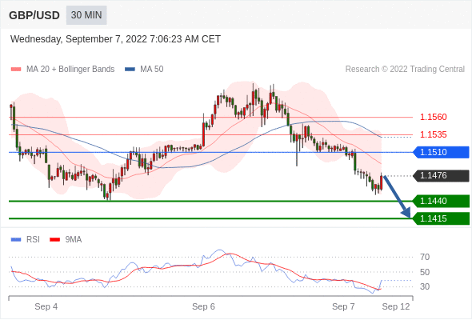Click the blue RSI legend swatch

click(x=16, y=240)
